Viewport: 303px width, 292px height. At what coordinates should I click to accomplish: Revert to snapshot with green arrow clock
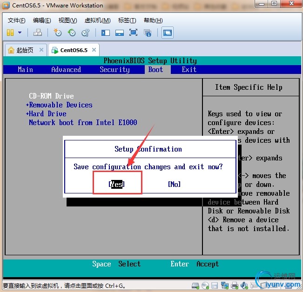[72, 33]
